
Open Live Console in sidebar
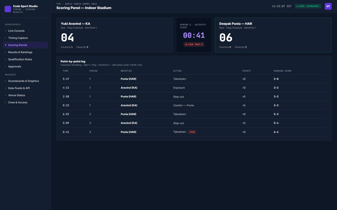tap(25, 31)
